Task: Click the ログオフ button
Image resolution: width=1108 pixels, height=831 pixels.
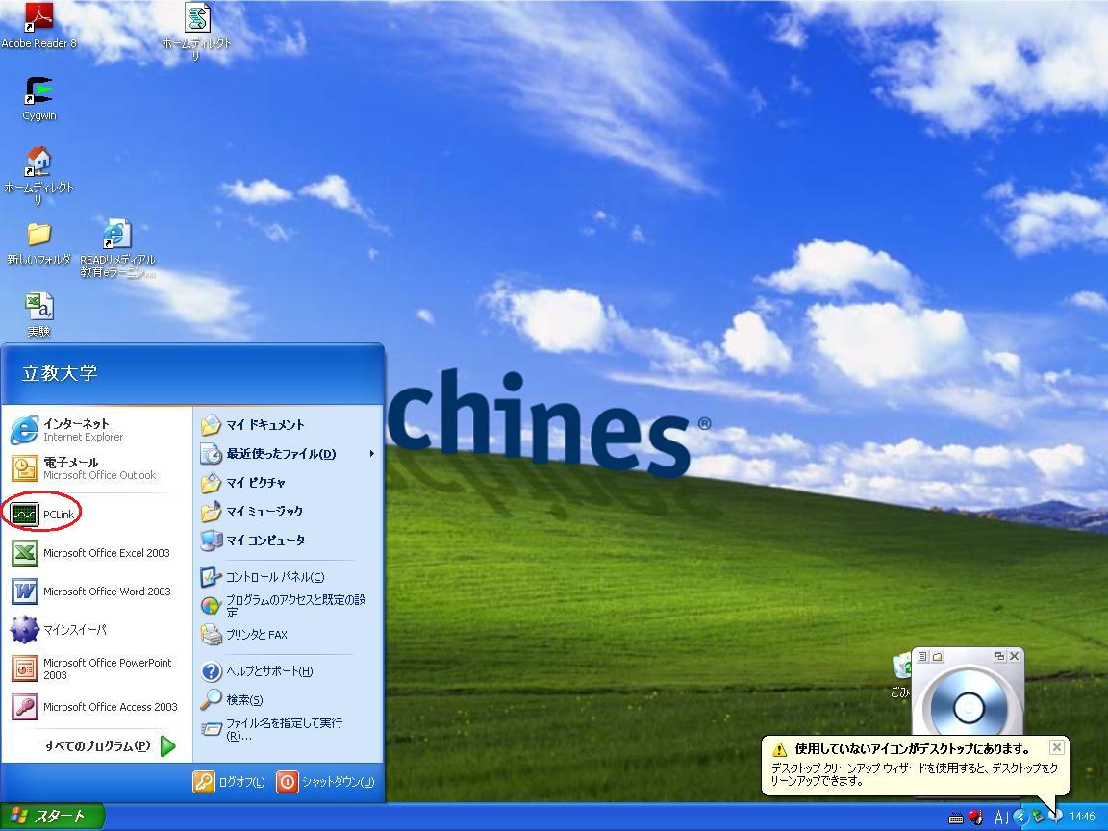Action: coord(230,782)
